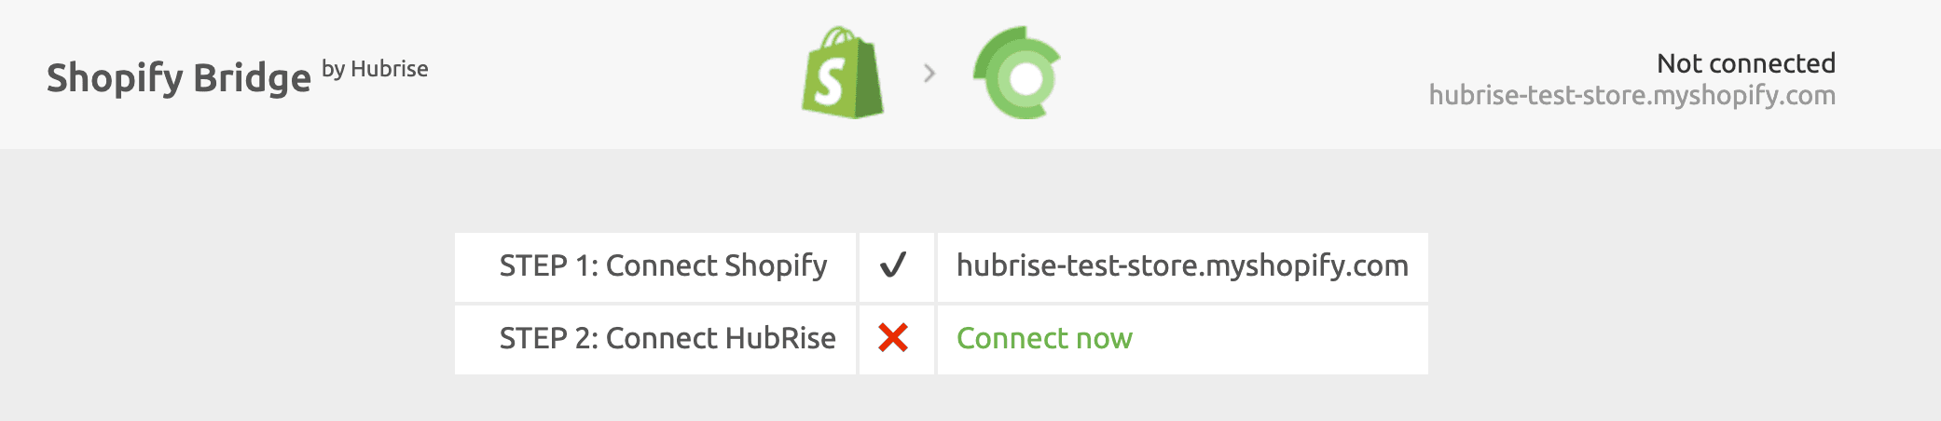Viewport: 1941px width, 421px height.
Task: Click the Connect now link
Action: 1044,338
